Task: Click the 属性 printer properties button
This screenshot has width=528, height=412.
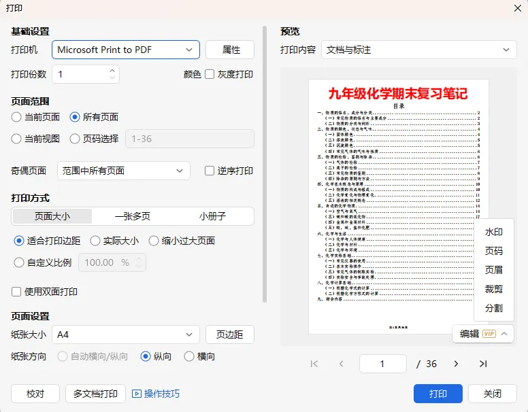Action: click(230, 50)
